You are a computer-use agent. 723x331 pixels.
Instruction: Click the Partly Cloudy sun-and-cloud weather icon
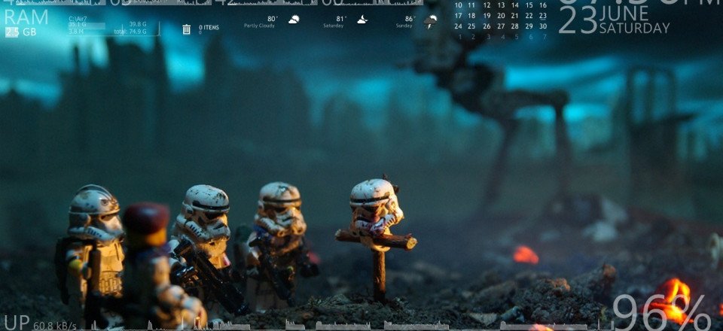(x=294, y=20)
